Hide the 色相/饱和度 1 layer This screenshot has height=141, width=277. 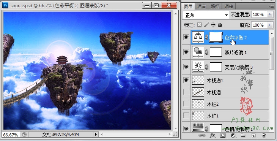pyautogui.click(x=186, y=129)
